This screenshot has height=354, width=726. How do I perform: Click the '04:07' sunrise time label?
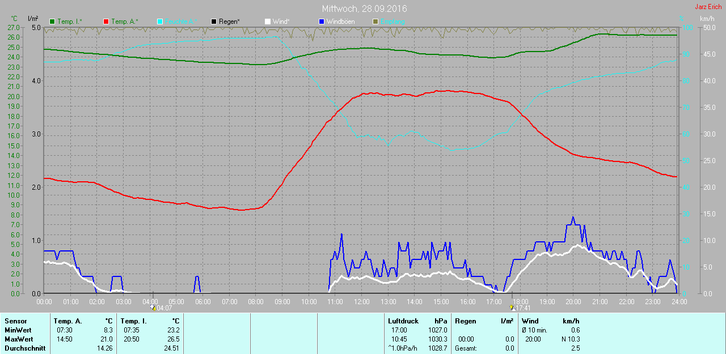click(x=163, y=309)
